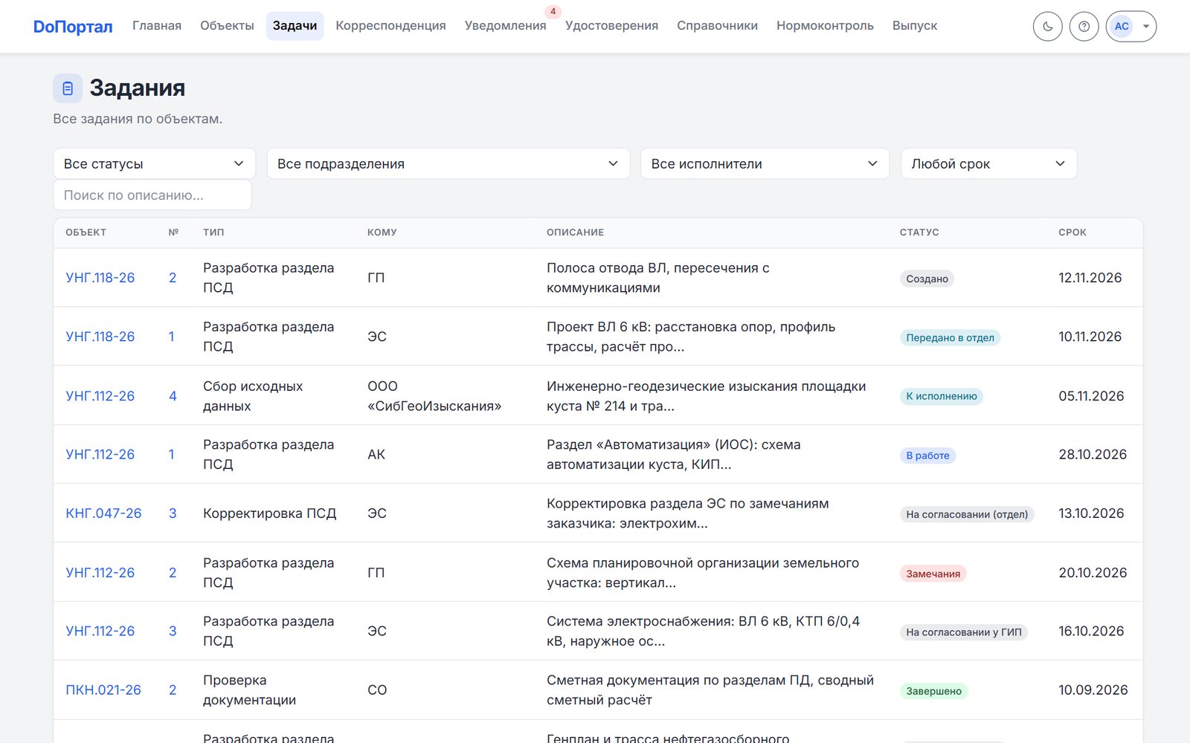Open the Выпуск navigation item
This screenshot has height=743, width=1190.
915,26
